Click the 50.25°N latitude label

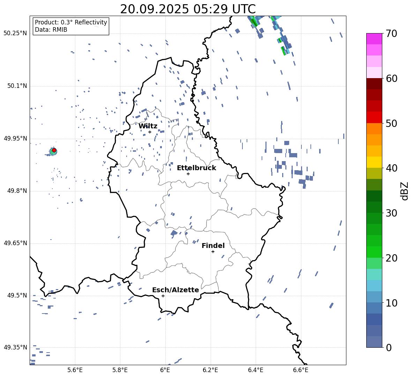15,33
